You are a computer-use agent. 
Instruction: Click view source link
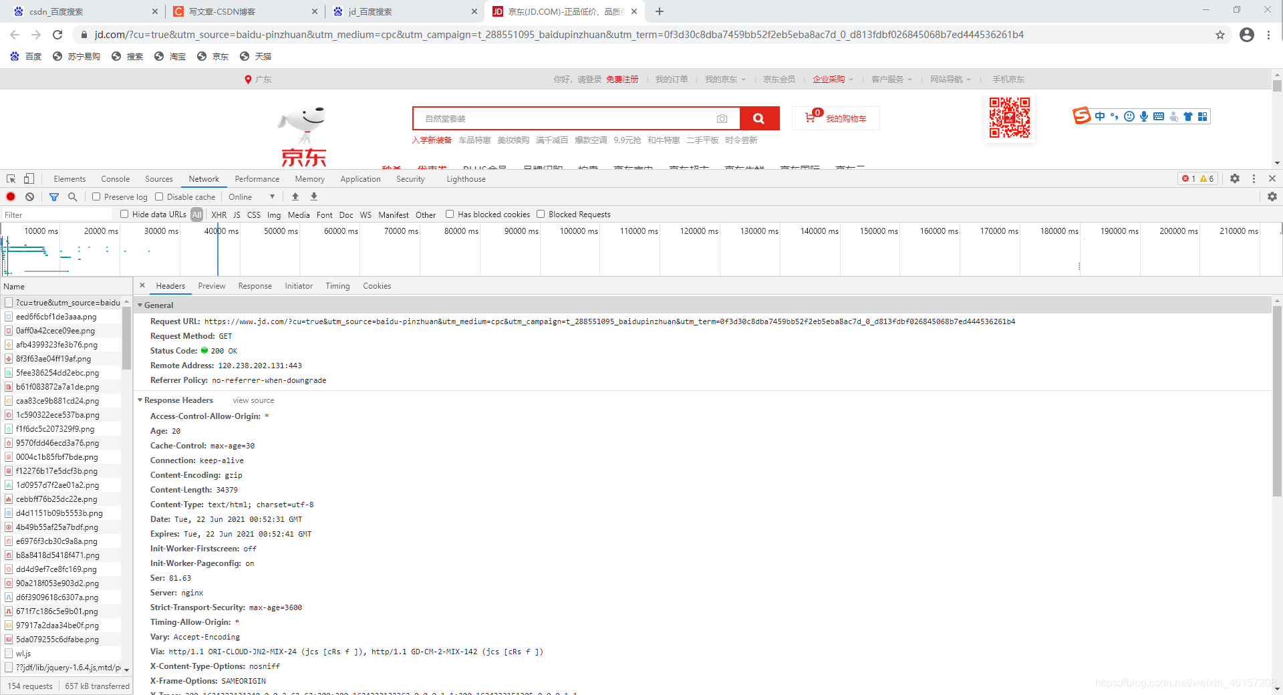click(253, 400)
